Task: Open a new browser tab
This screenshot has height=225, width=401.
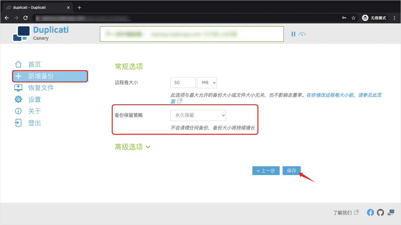Action: click(79, 8)
